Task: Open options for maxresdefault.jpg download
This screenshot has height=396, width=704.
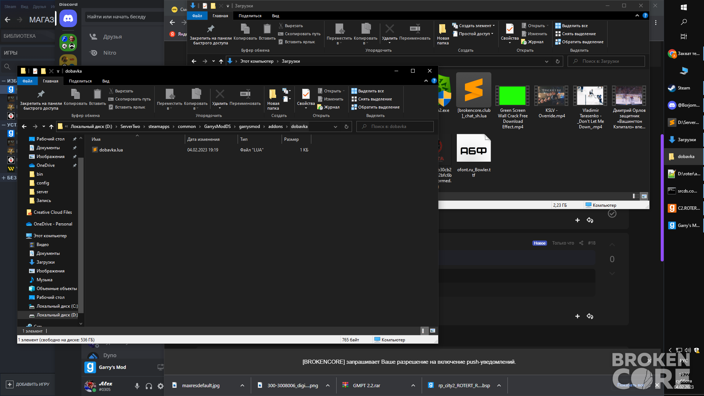Action: tap(242, 385)
